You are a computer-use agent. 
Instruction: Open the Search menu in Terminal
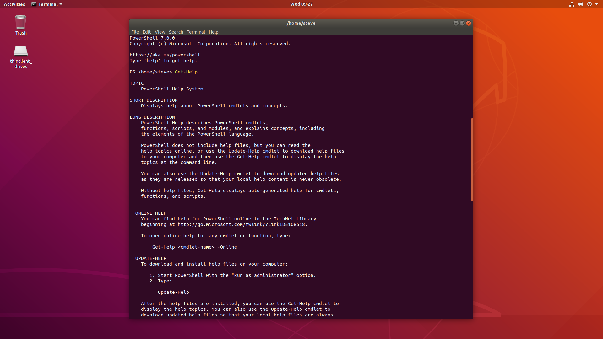176,32
